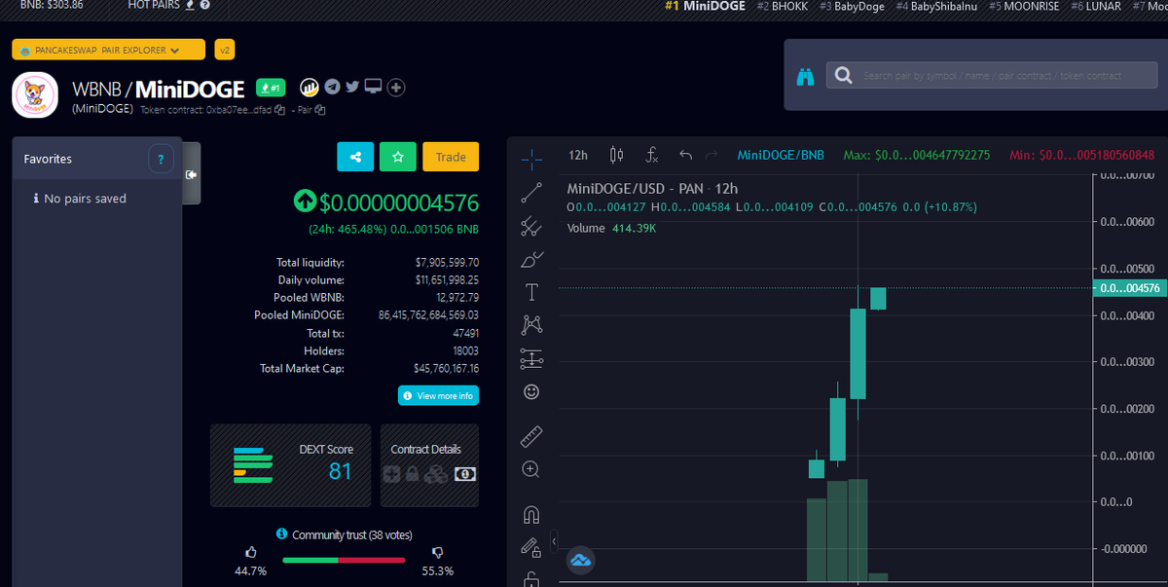Open hot pair #6 LUNAR
Screen dimensions: 1168x587
[x=1096, y=6]
